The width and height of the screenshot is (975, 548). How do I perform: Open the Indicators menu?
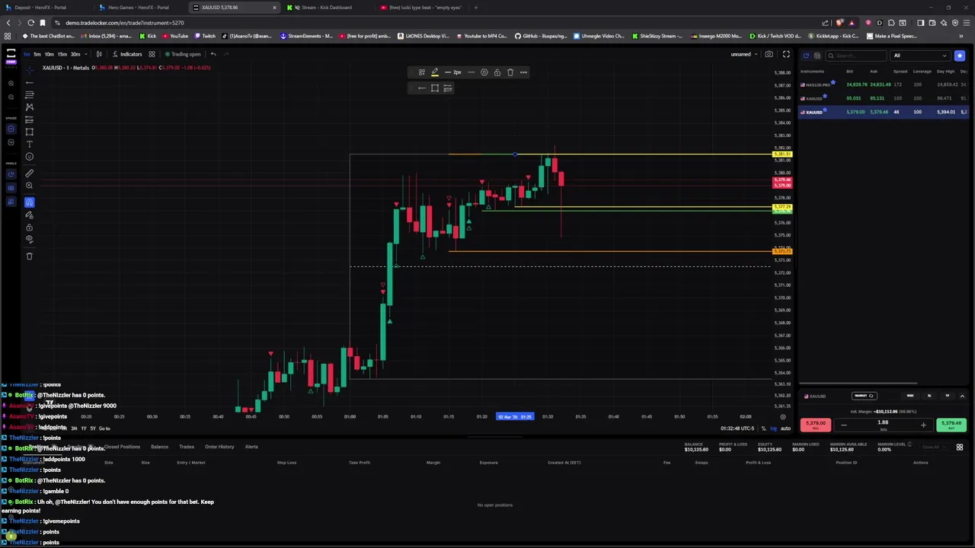coord(126,54)
